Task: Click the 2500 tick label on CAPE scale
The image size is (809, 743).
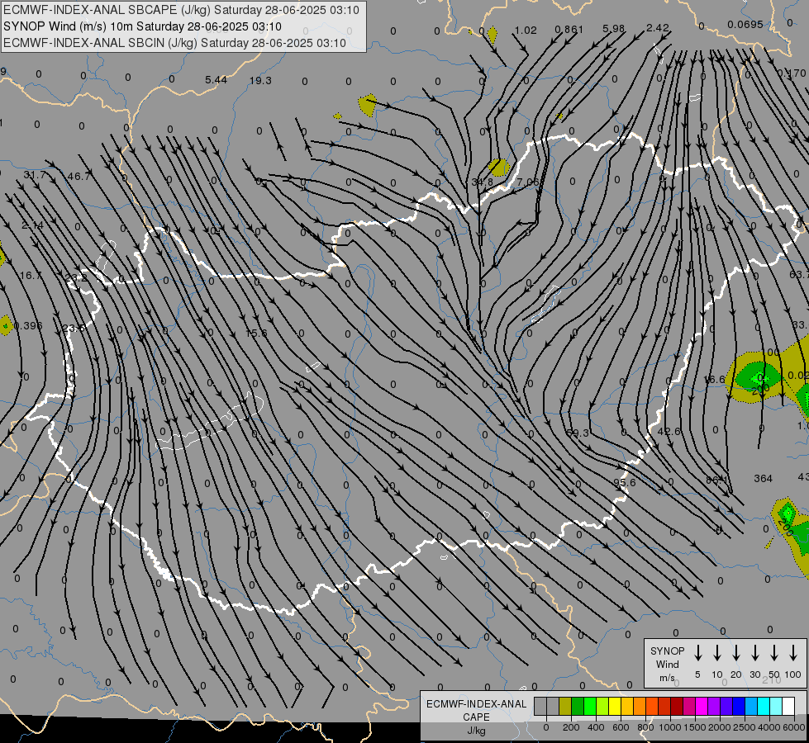Action: [x=744, y=727]
